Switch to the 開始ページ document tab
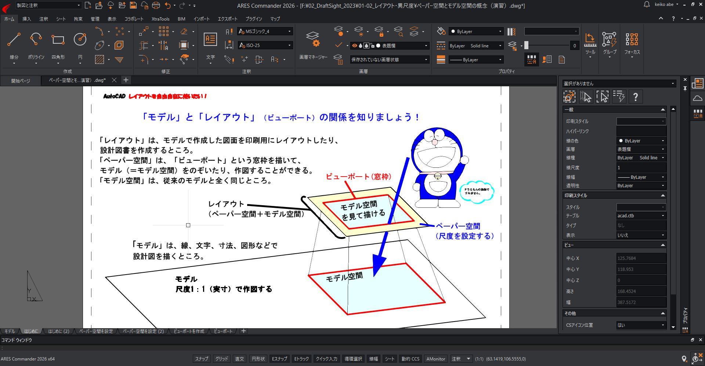 pos(21,80)
